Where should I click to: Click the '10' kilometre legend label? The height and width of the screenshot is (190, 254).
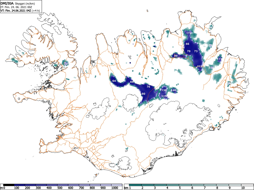pos(243,188)
